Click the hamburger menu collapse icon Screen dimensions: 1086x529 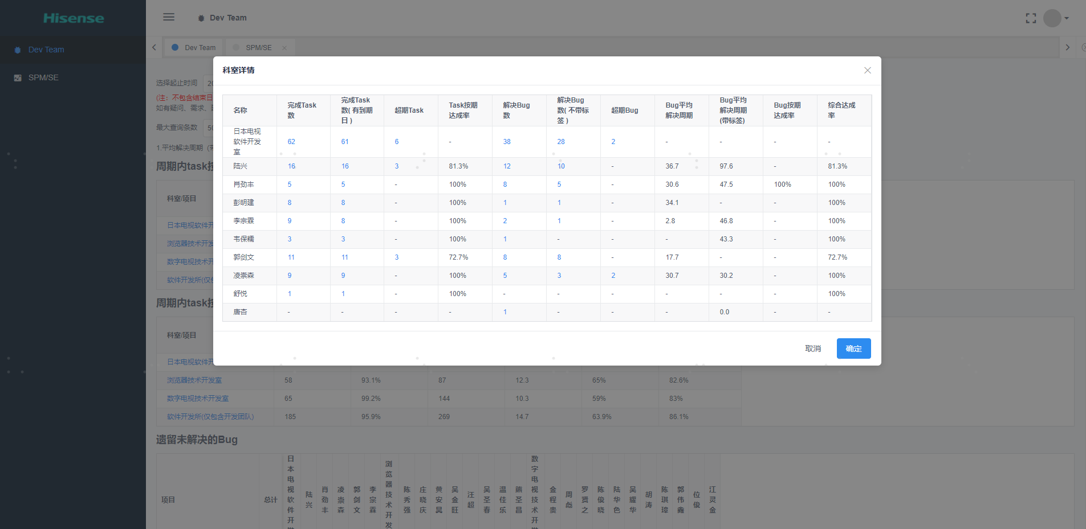point(169,17)
